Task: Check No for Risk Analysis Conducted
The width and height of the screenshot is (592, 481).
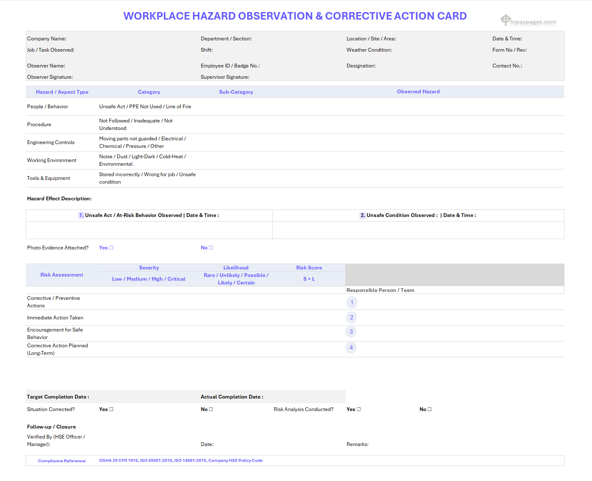Action: pos(430,409)
